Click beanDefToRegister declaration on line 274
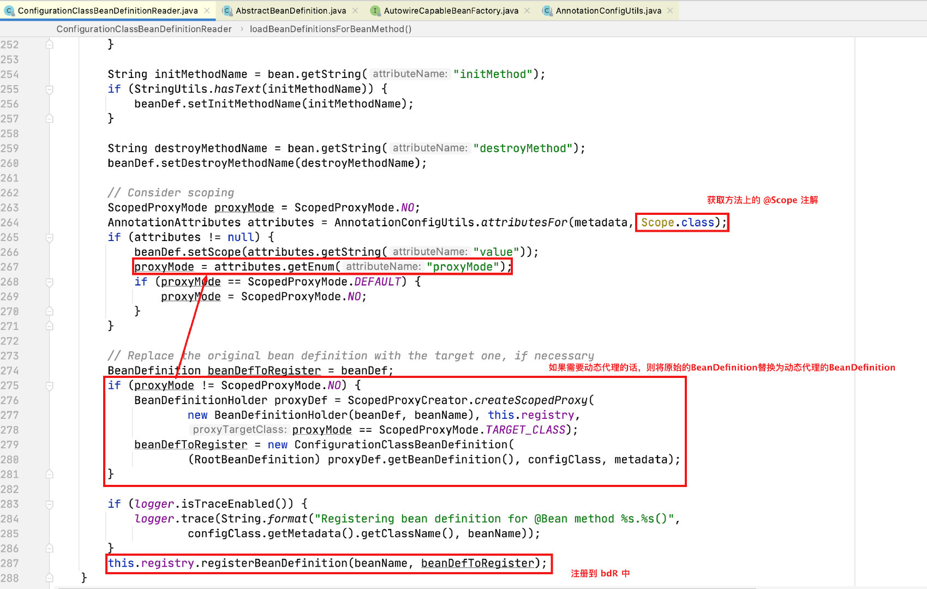 264,371
